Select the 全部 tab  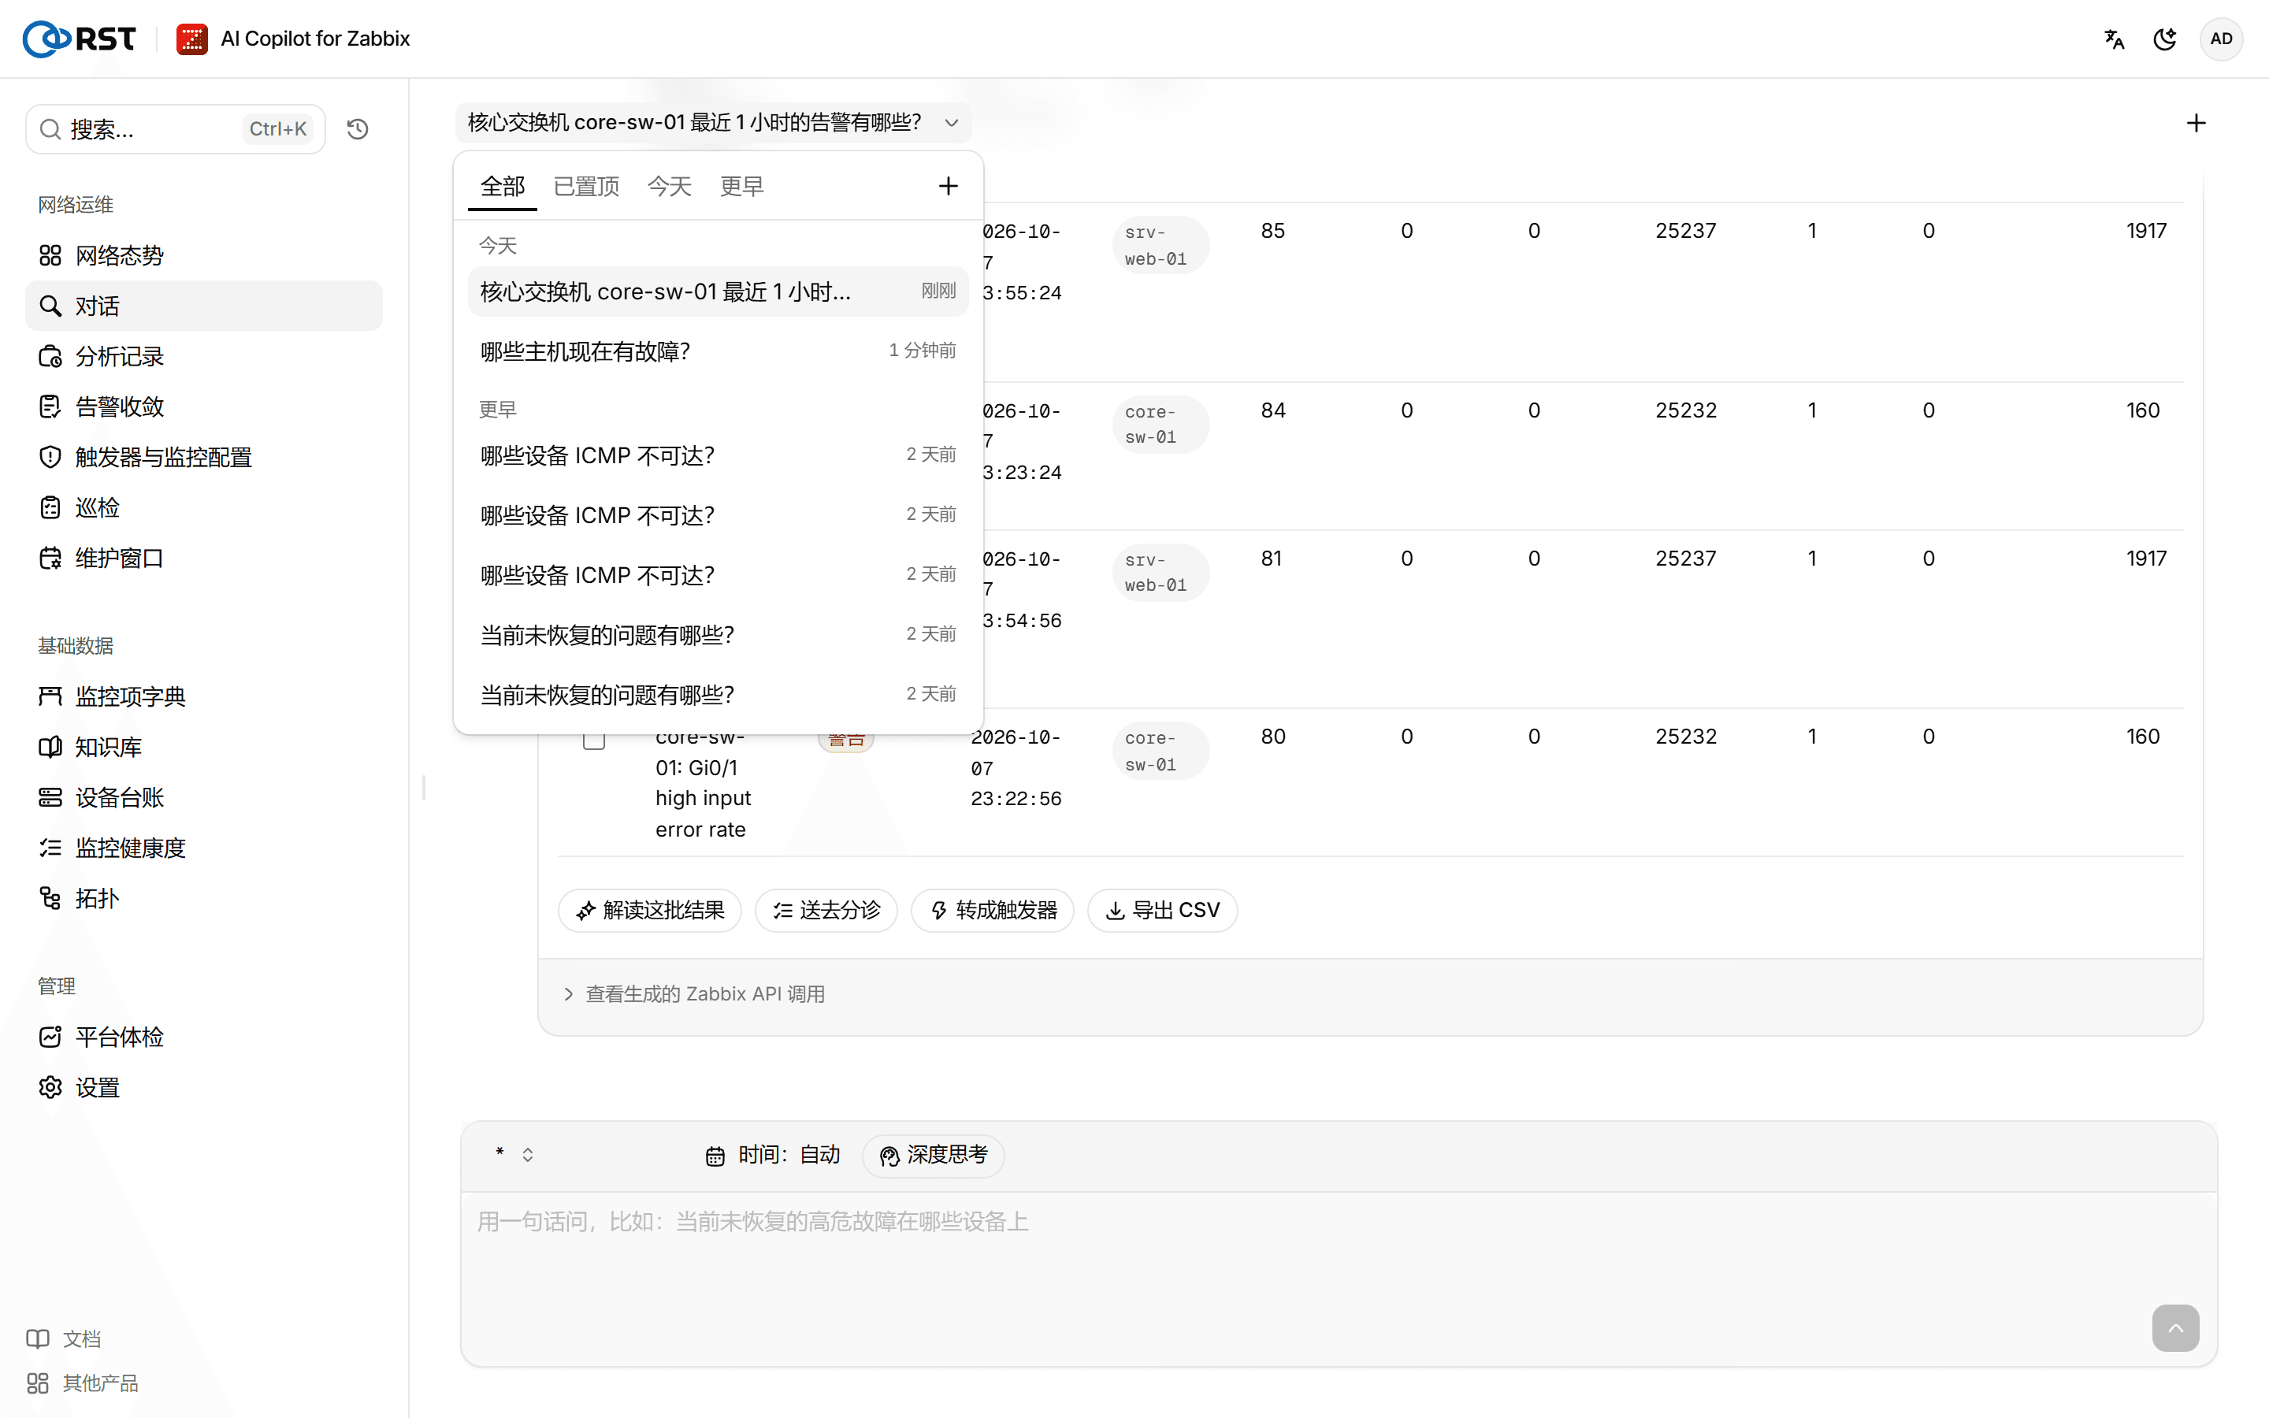503,186
